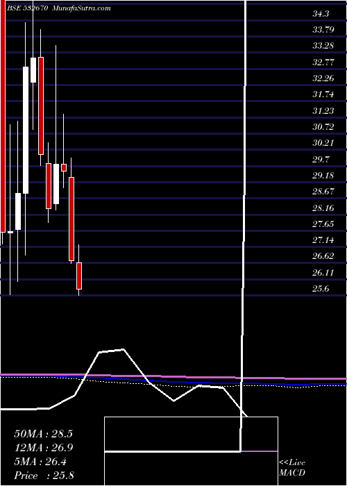Click the 28.16 price axis label

[x=323, y=208]
